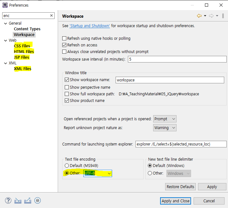The height and width of the screenshot is (208, 228).
Task: Open the Warning dropdown for project nature
Action: 165,128
